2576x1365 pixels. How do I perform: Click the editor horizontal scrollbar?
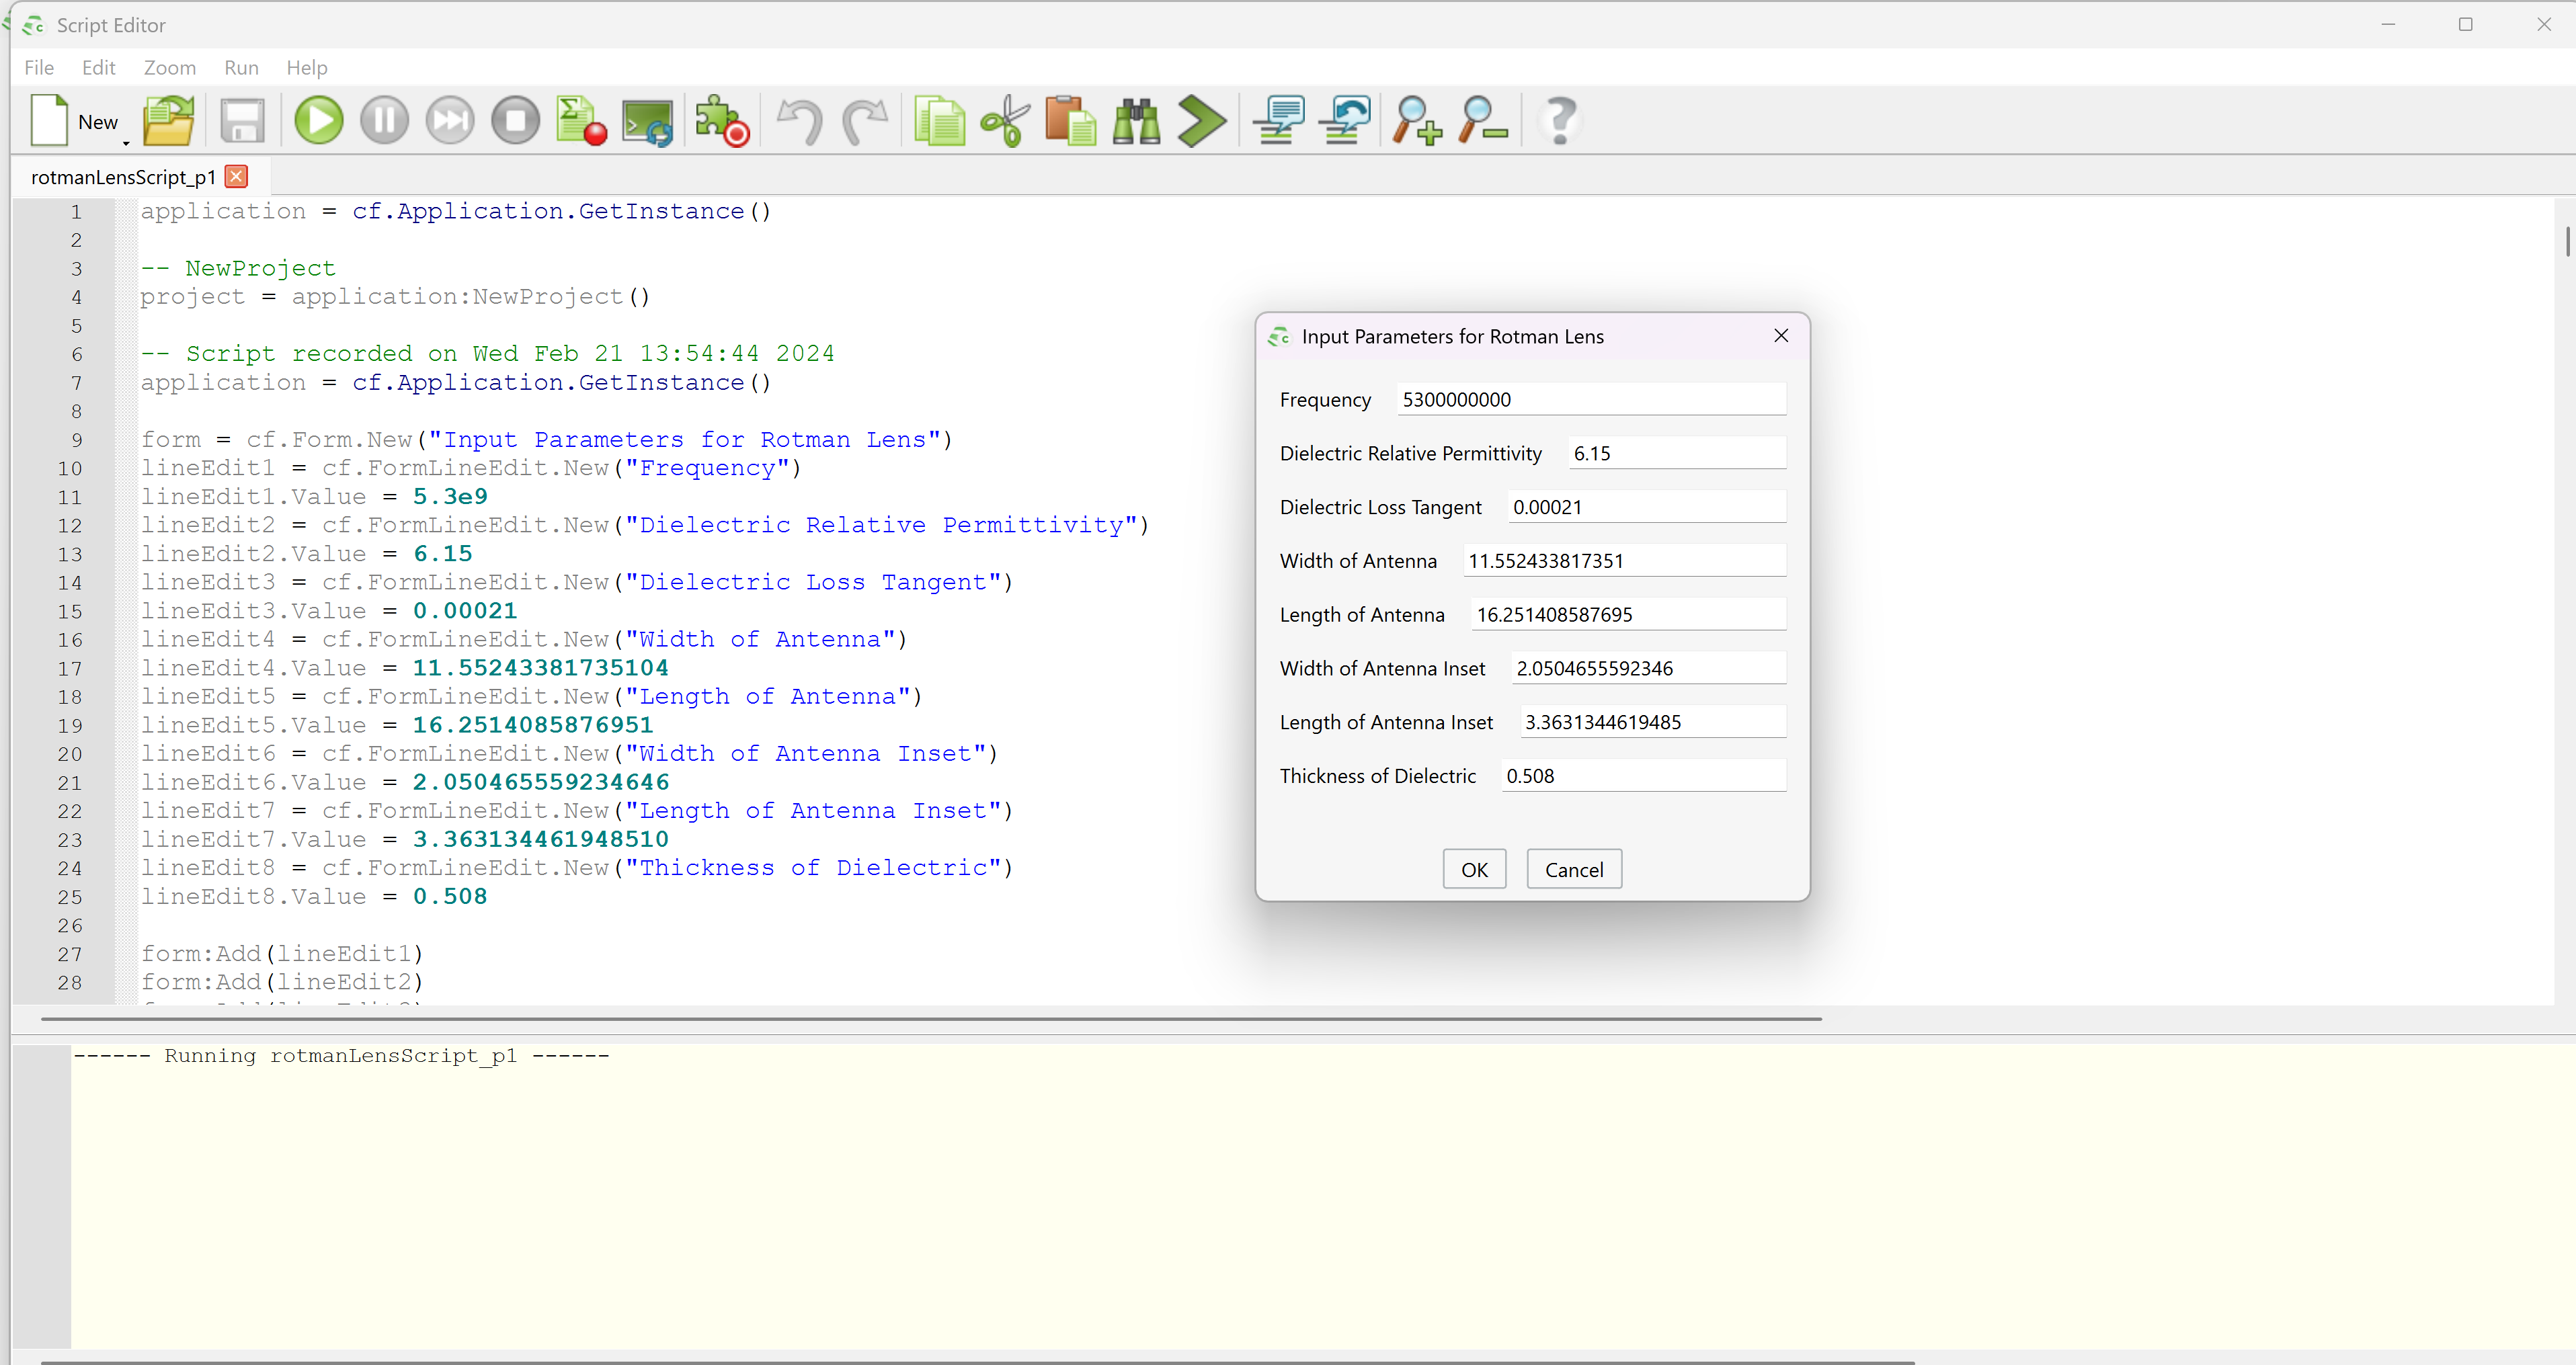(930, 1018)
